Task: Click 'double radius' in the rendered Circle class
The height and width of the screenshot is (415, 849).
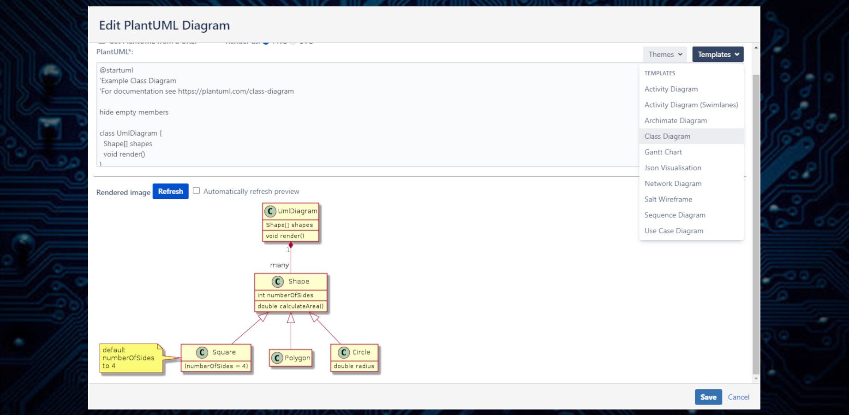Action: coord(354,366)
